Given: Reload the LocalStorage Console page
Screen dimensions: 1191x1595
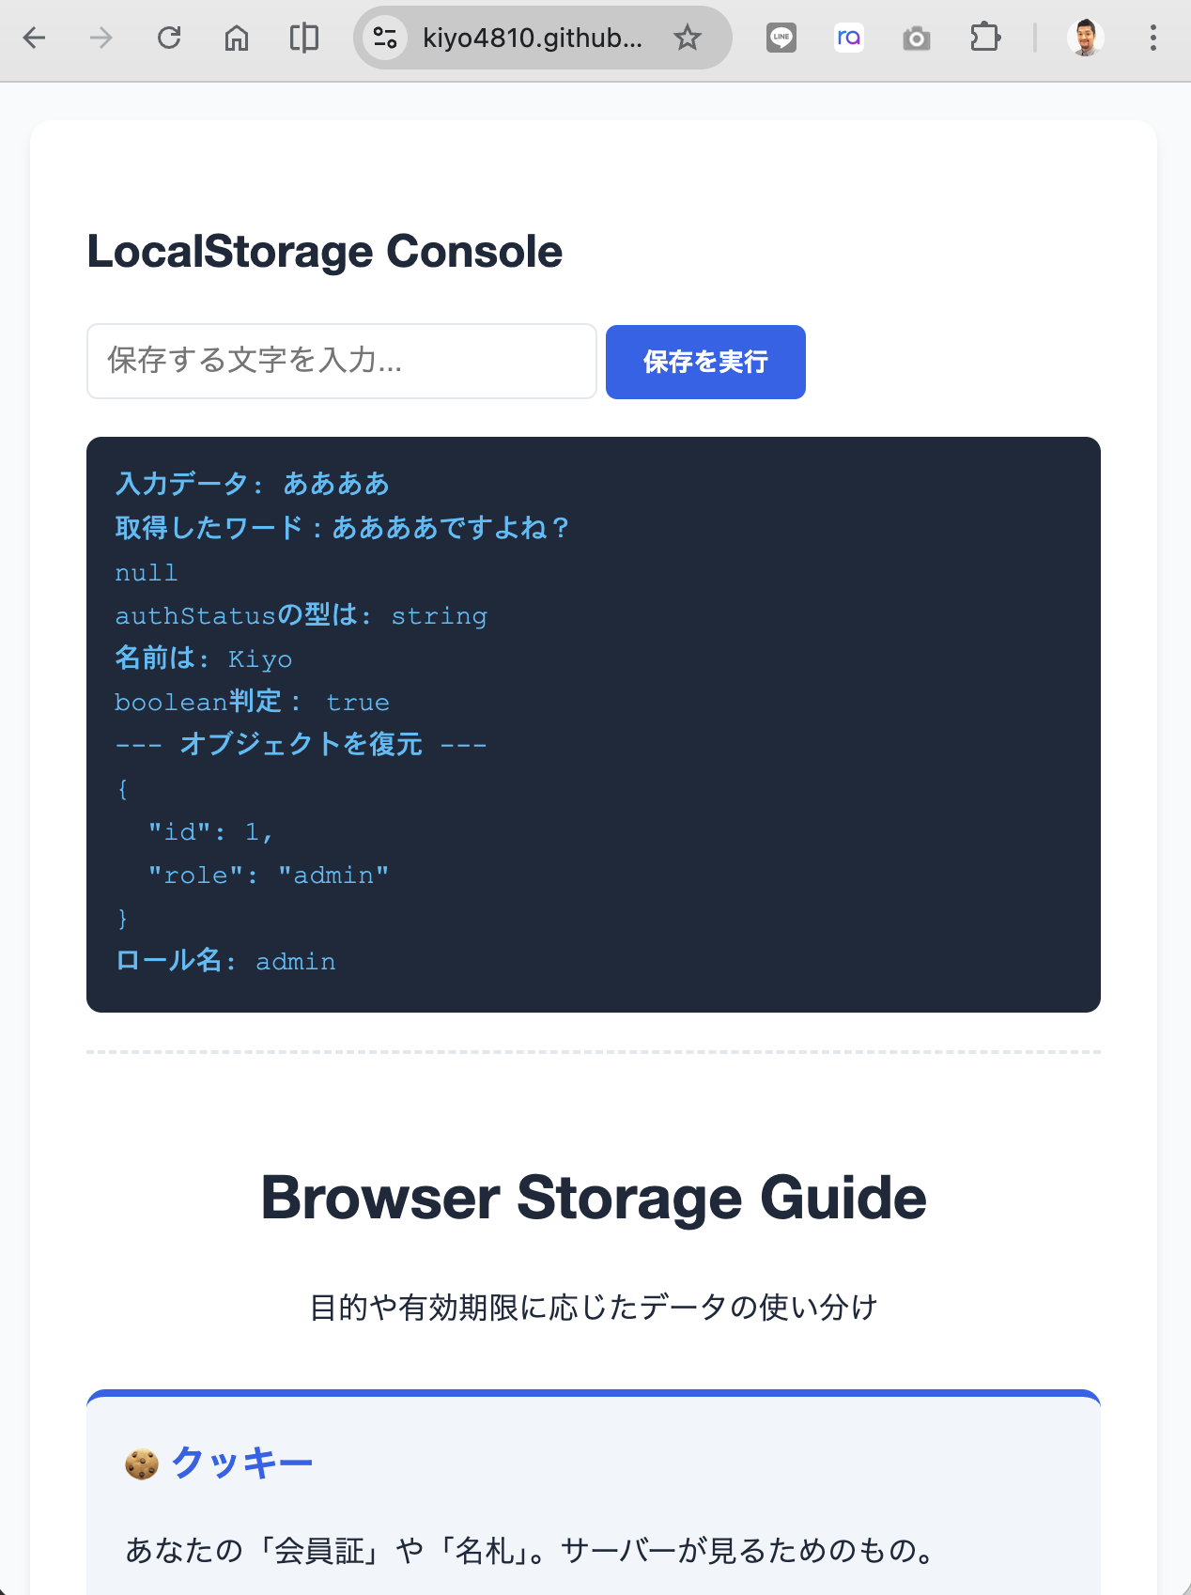Looking at the screenshot, I should click(169, 38).
